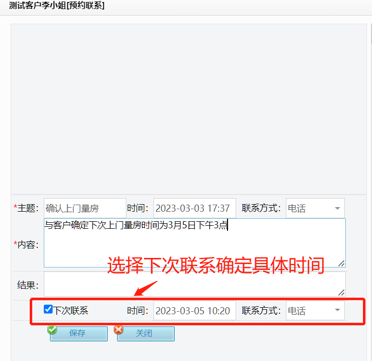The height and width of the screenshot is (361, 372).
Task: Click the time field showing 2023-03-03 17:37
Action: coord(194,208)
